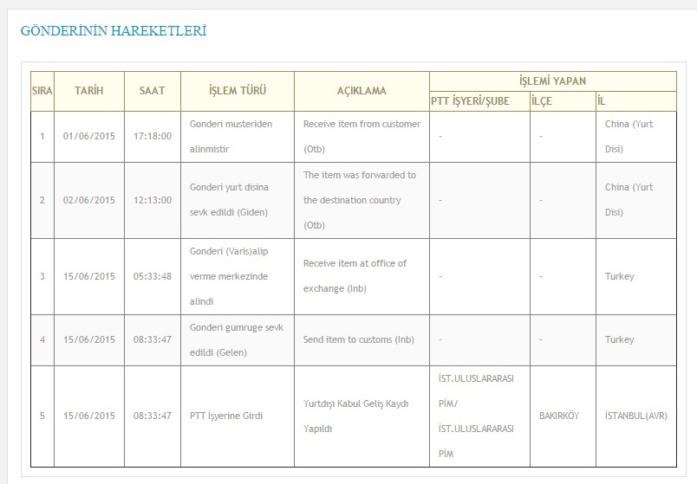Click the İŞLEMİ YAPAN header cell
This screenshot has height=484, width=697.
click(x=553, y=81)
